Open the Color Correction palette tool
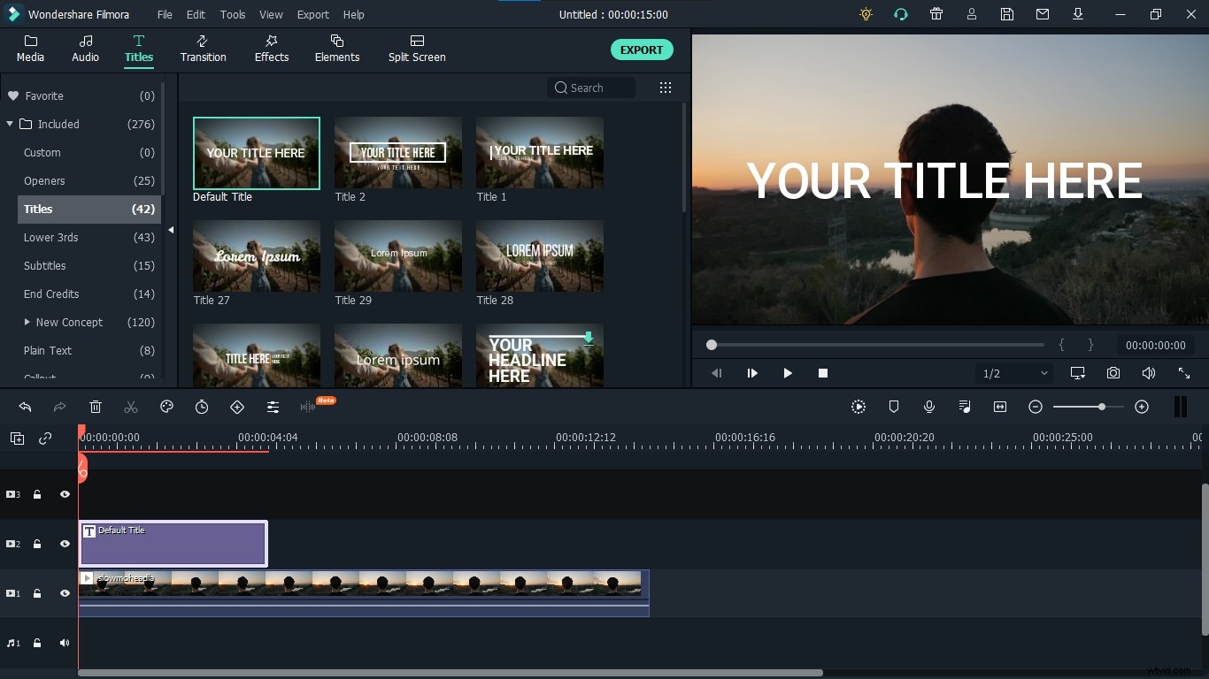Image resolution: width=1209 pixels, height=679 pixels. tap(166, 407)
